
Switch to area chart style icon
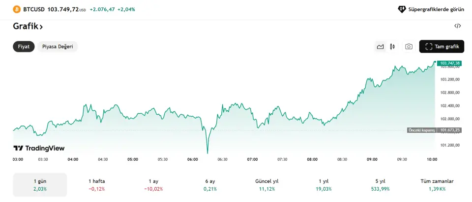[x=380, y=47]
